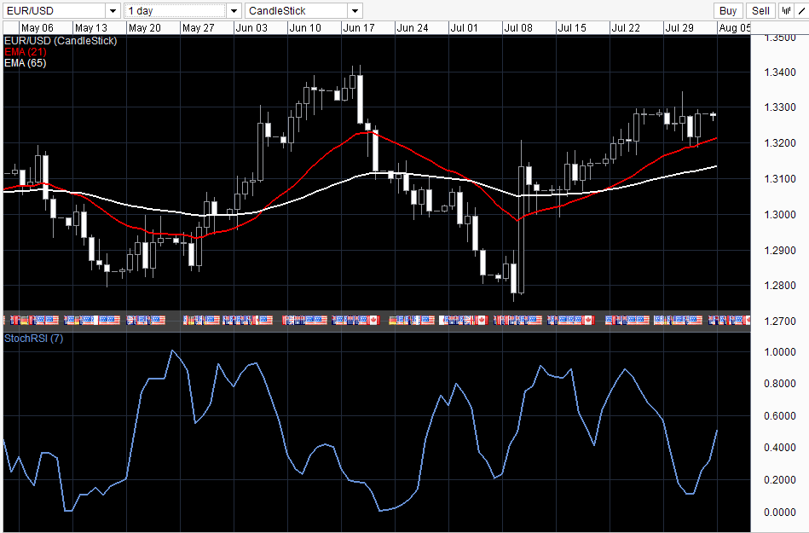Click the EMA (21) legend label
Screen dimensions: 809x533
(x=26, y=52)
